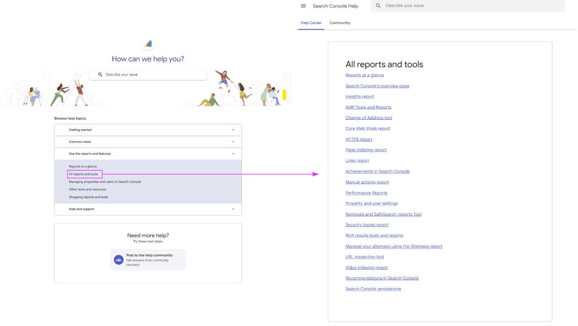Screen dimensions: 578x326
Task: Open Rich results tools and reports link
Action: 374,236
